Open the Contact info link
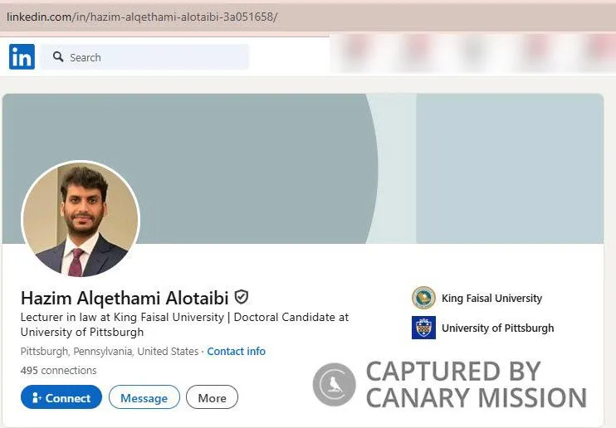Screen dimensions: 616x428 pos(236,351)
